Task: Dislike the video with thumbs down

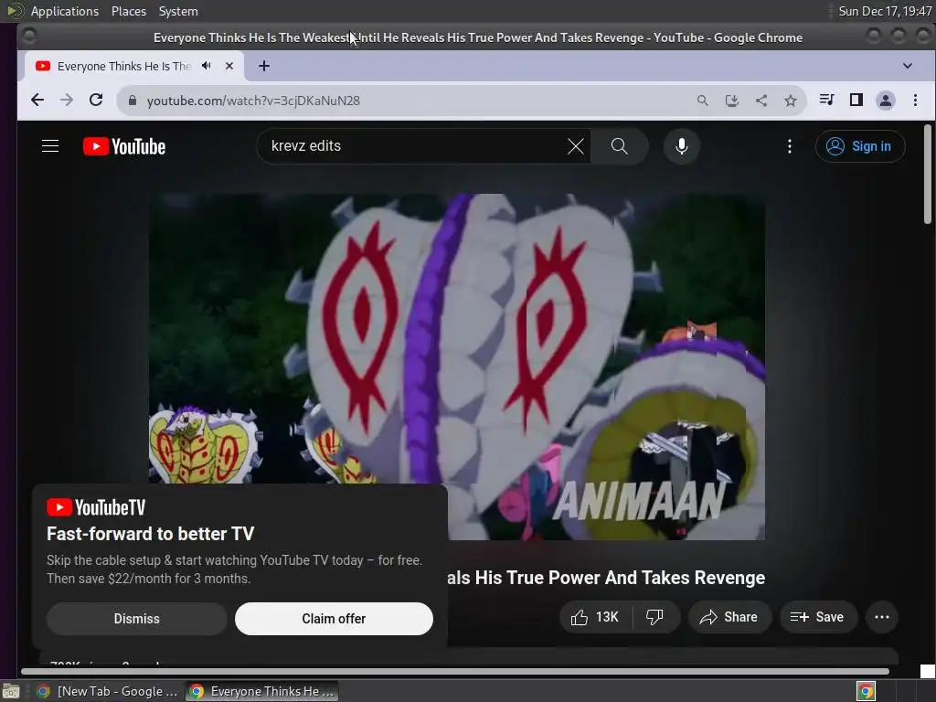Action: 654,617
